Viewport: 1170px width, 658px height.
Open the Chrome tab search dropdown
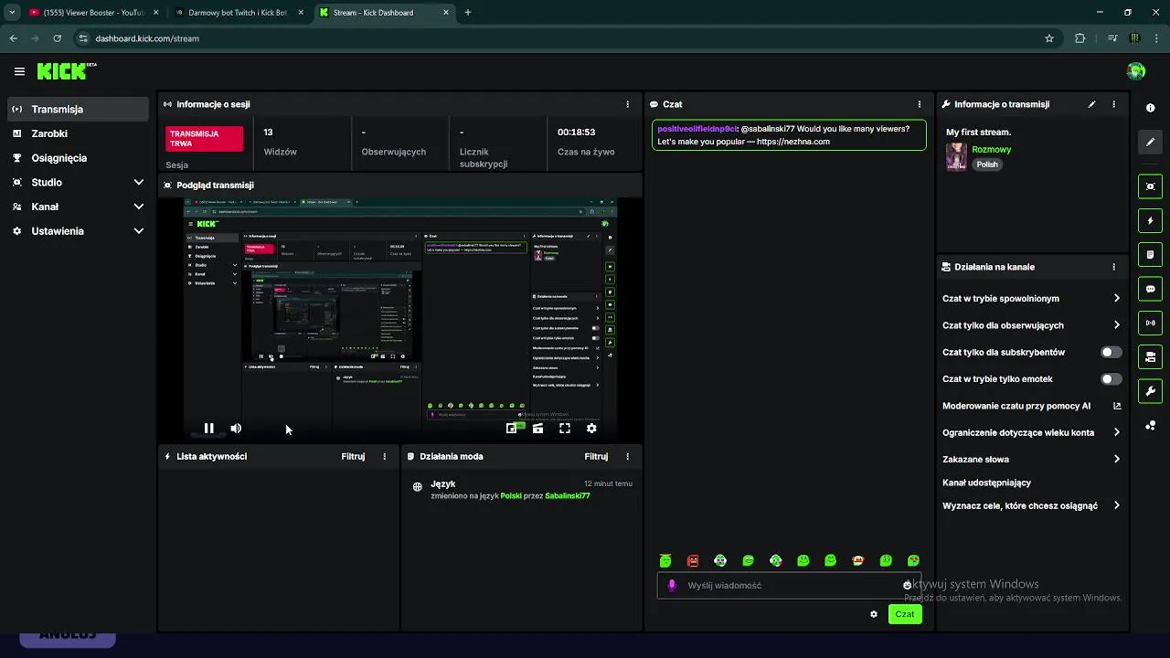[12, 13]
